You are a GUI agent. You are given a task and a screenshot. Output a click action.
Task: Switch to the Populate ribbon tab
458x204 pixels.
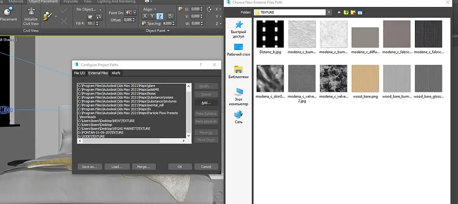click(71, 2)
